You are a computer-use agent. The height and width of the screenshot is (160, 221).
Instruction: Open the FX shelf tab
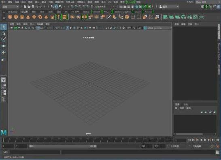coord(66,12)
